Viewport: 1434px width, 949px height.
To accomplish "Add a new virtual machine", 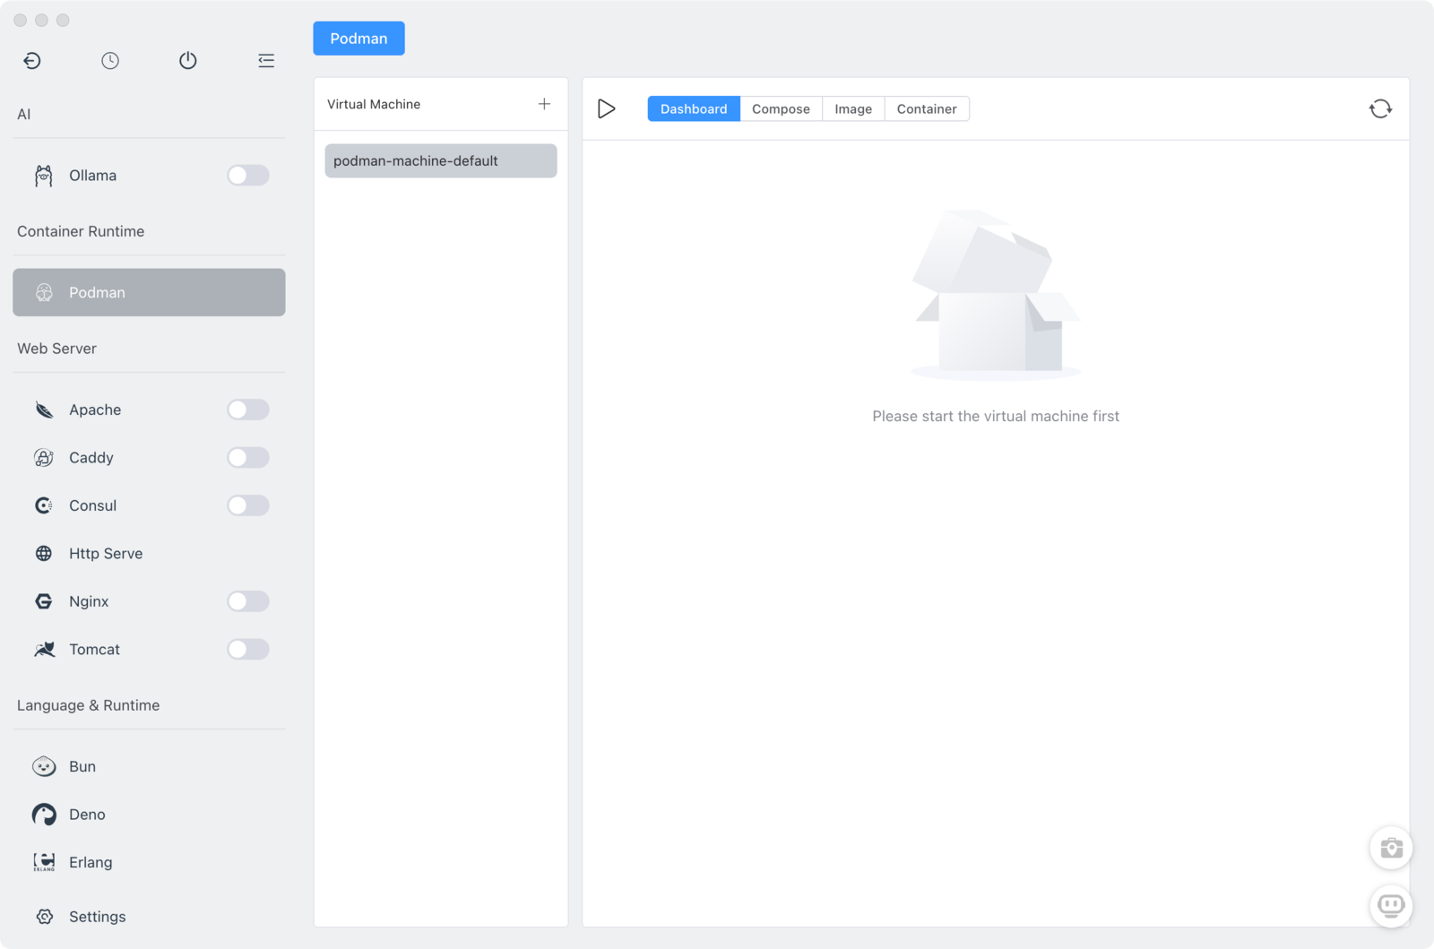I will pyautogui.click(x=544, y=104).
